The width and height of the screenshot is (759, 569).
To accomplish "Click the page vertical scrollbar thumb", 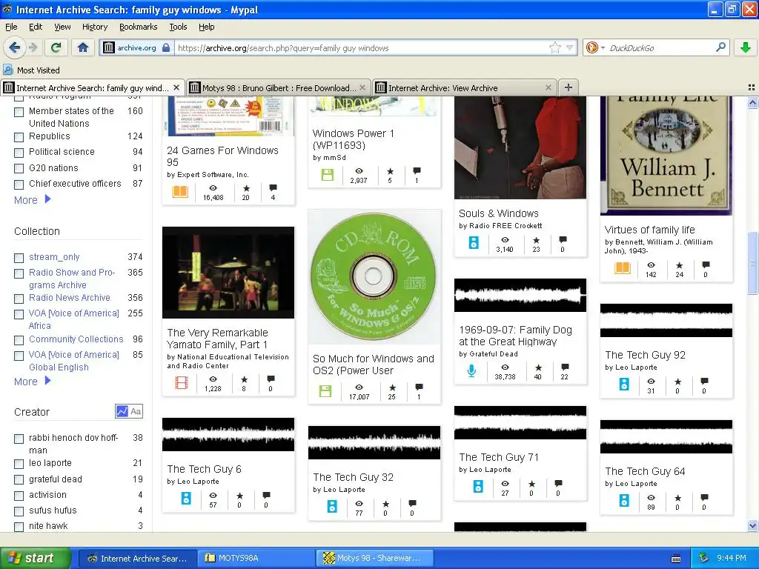I will tap(752, 263).
